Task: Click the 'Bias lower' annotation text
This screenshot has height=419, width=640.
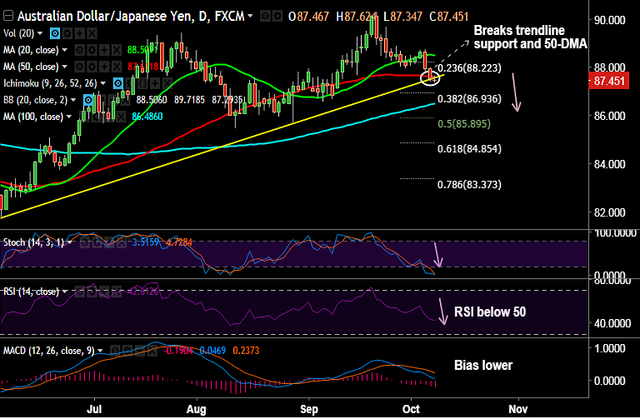Action: click(483, 365)
